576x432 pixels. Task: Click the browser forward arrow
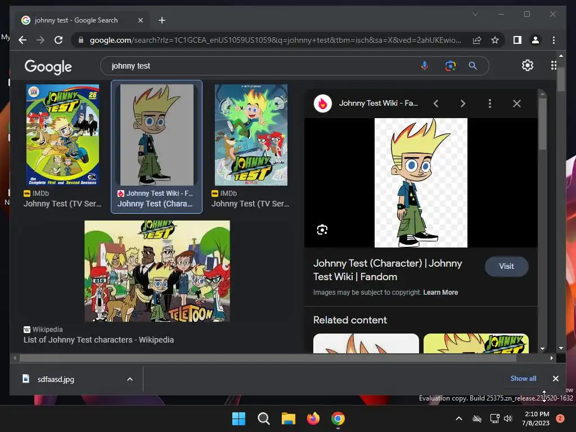tap(40, 40)
